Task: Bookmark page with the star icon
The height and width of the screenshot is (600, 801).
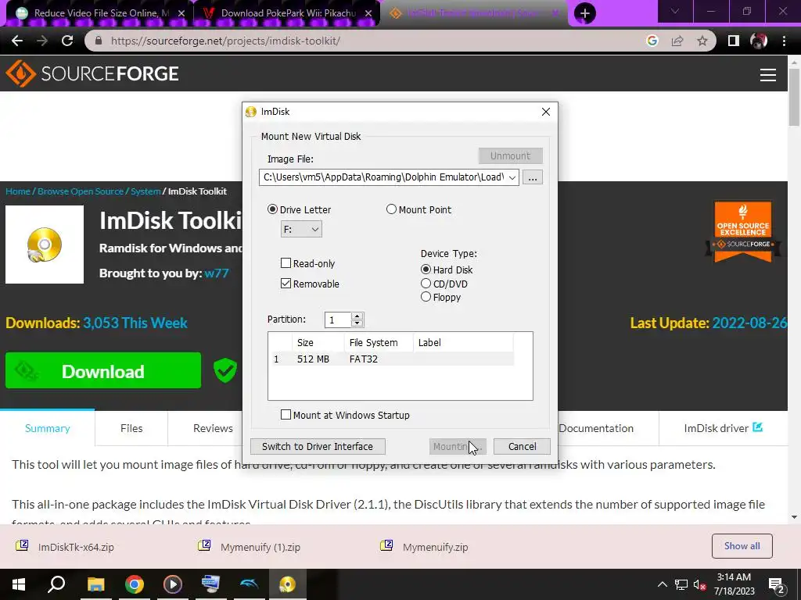Action: point(702,41)
